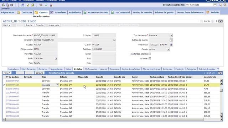
Task: Click the execute saved query icon
Action: tap(221, 5)
